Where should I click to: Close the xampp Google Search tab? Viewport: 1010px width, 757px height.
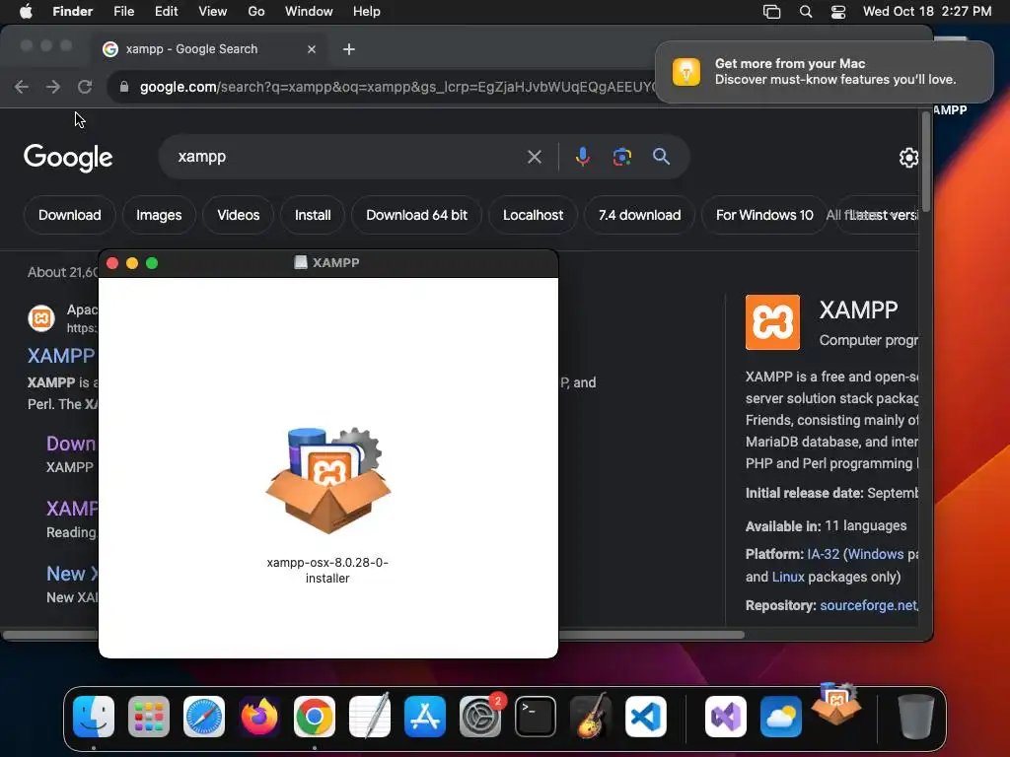click(x=312, y=49)
